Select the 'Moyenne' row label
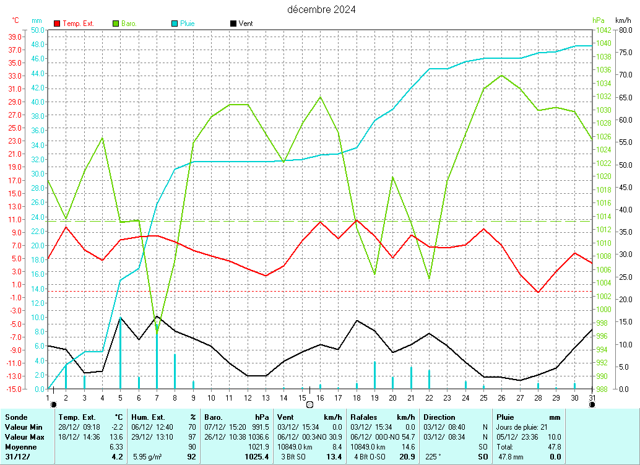 [20, 447]
